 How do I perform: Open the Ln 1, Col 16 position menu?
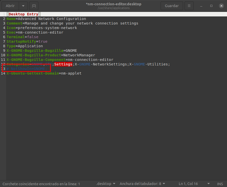194,184
